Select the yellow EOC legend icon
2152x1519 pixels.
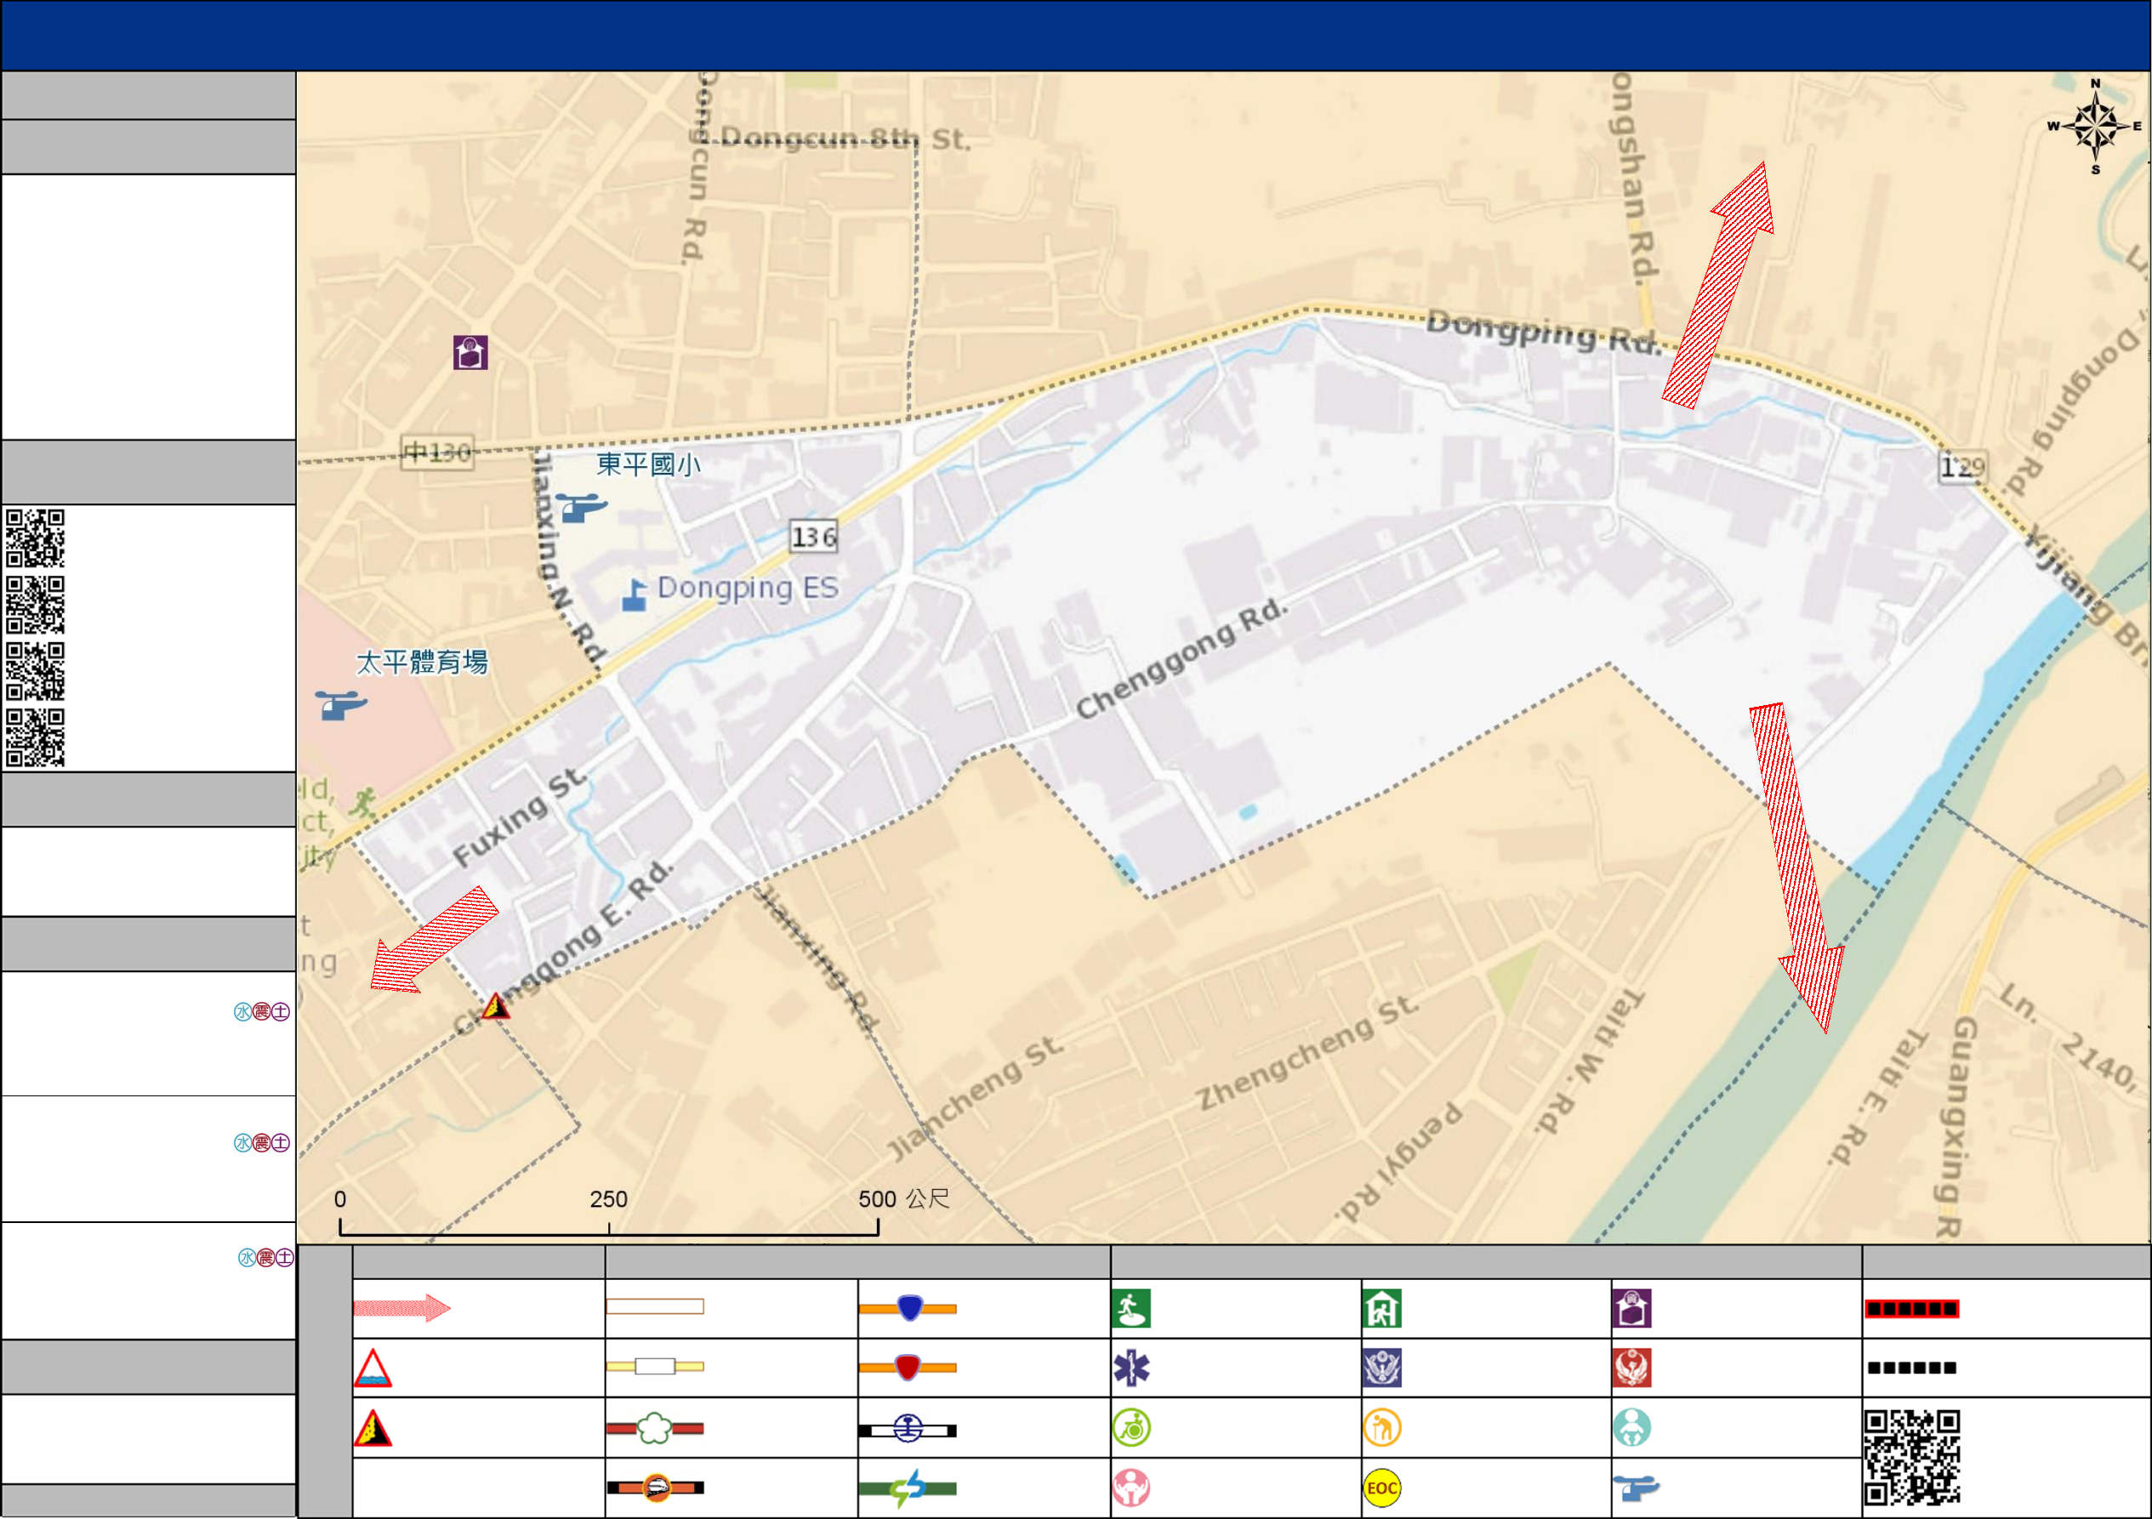[x=1382, y=1488]
